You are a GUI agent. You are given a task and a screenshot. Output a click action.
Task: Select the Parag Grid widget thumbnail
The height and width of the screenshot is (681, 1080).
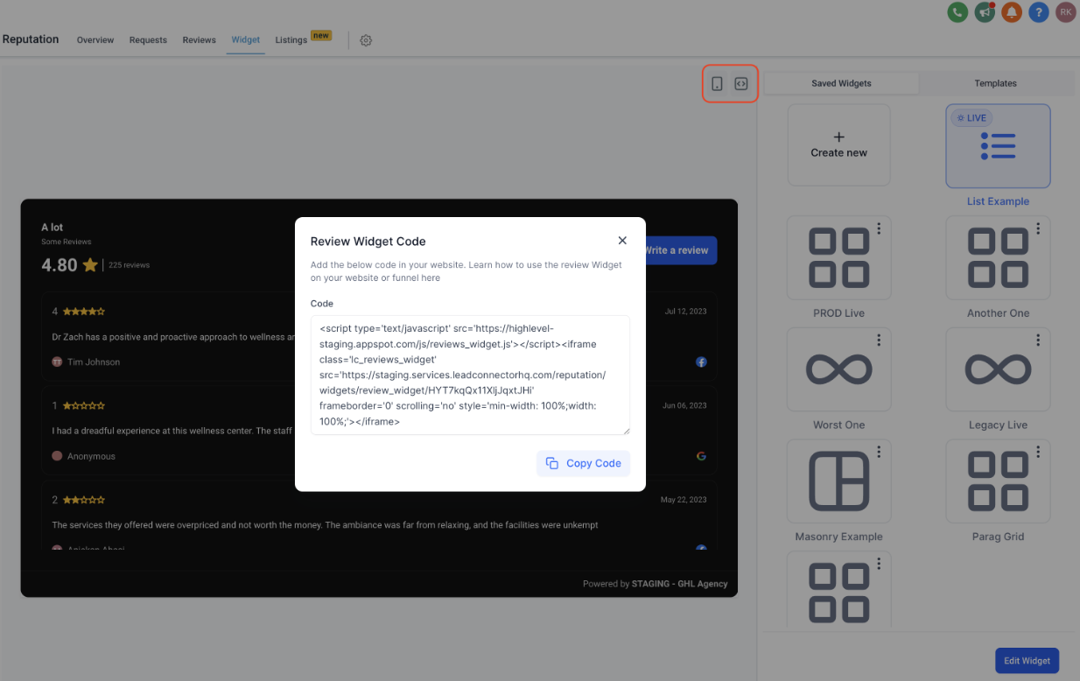tap(998, 481)
